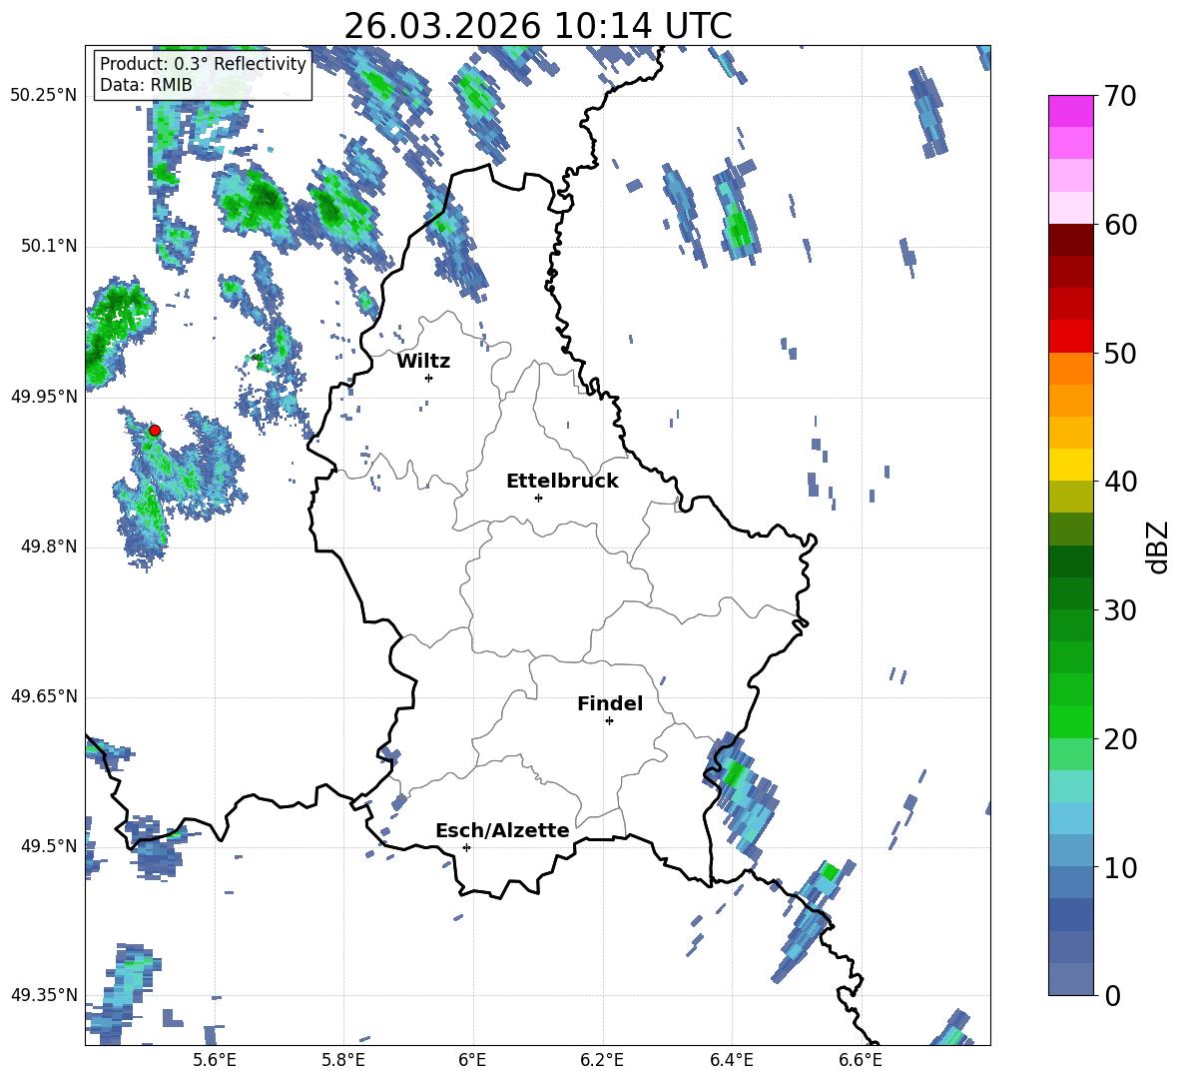Viewport: 1182px width, 1080px height.
Task: Click the dBZ colorbar axis label
Action: pyautogui.click(x=1159, y=546)
